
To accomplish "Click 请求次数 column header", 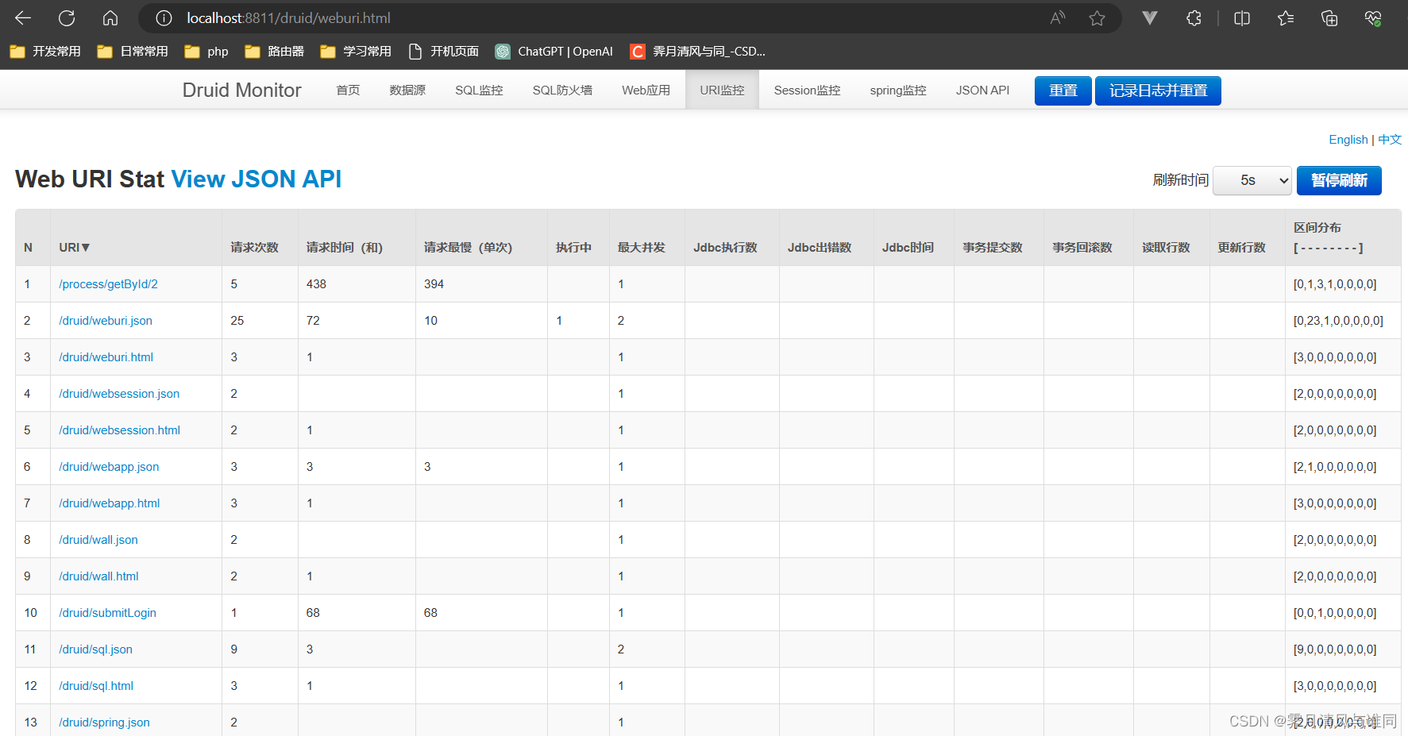I will pos(254,247).
